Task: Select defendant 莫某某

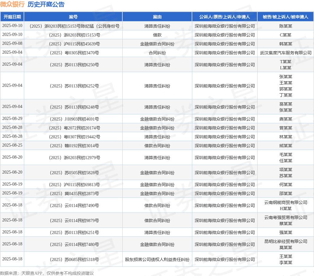Action: 286,247
